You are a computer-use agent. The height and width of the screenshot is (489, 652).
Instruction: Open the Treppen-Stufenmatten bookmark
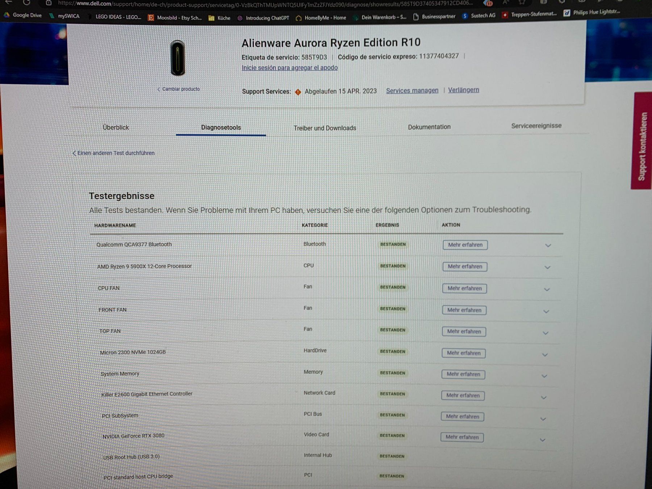tap(529, 14)
